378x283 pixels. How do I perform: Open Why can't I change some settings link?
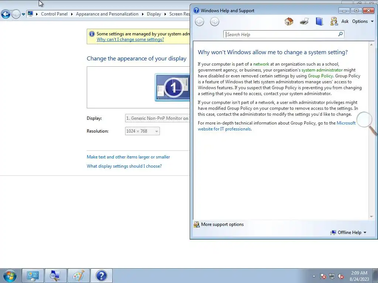point(130,39)
